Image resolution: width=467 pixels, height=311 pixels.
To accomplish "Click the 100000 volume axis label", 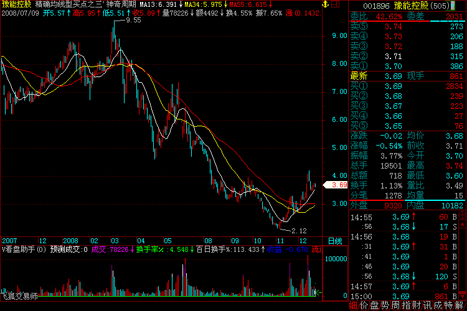I will tap(336, 259).
